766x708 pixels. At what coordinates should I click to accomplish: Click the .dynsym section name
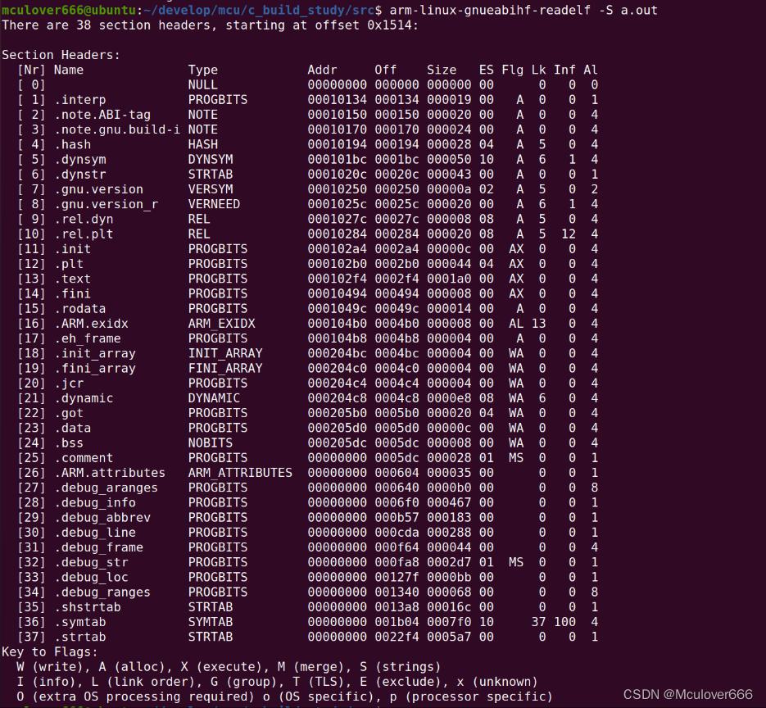tap(79, 159)
